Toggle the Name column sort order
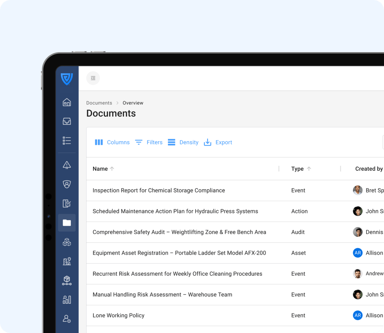This screenshot has height=333, width=384. coord(103,169)
